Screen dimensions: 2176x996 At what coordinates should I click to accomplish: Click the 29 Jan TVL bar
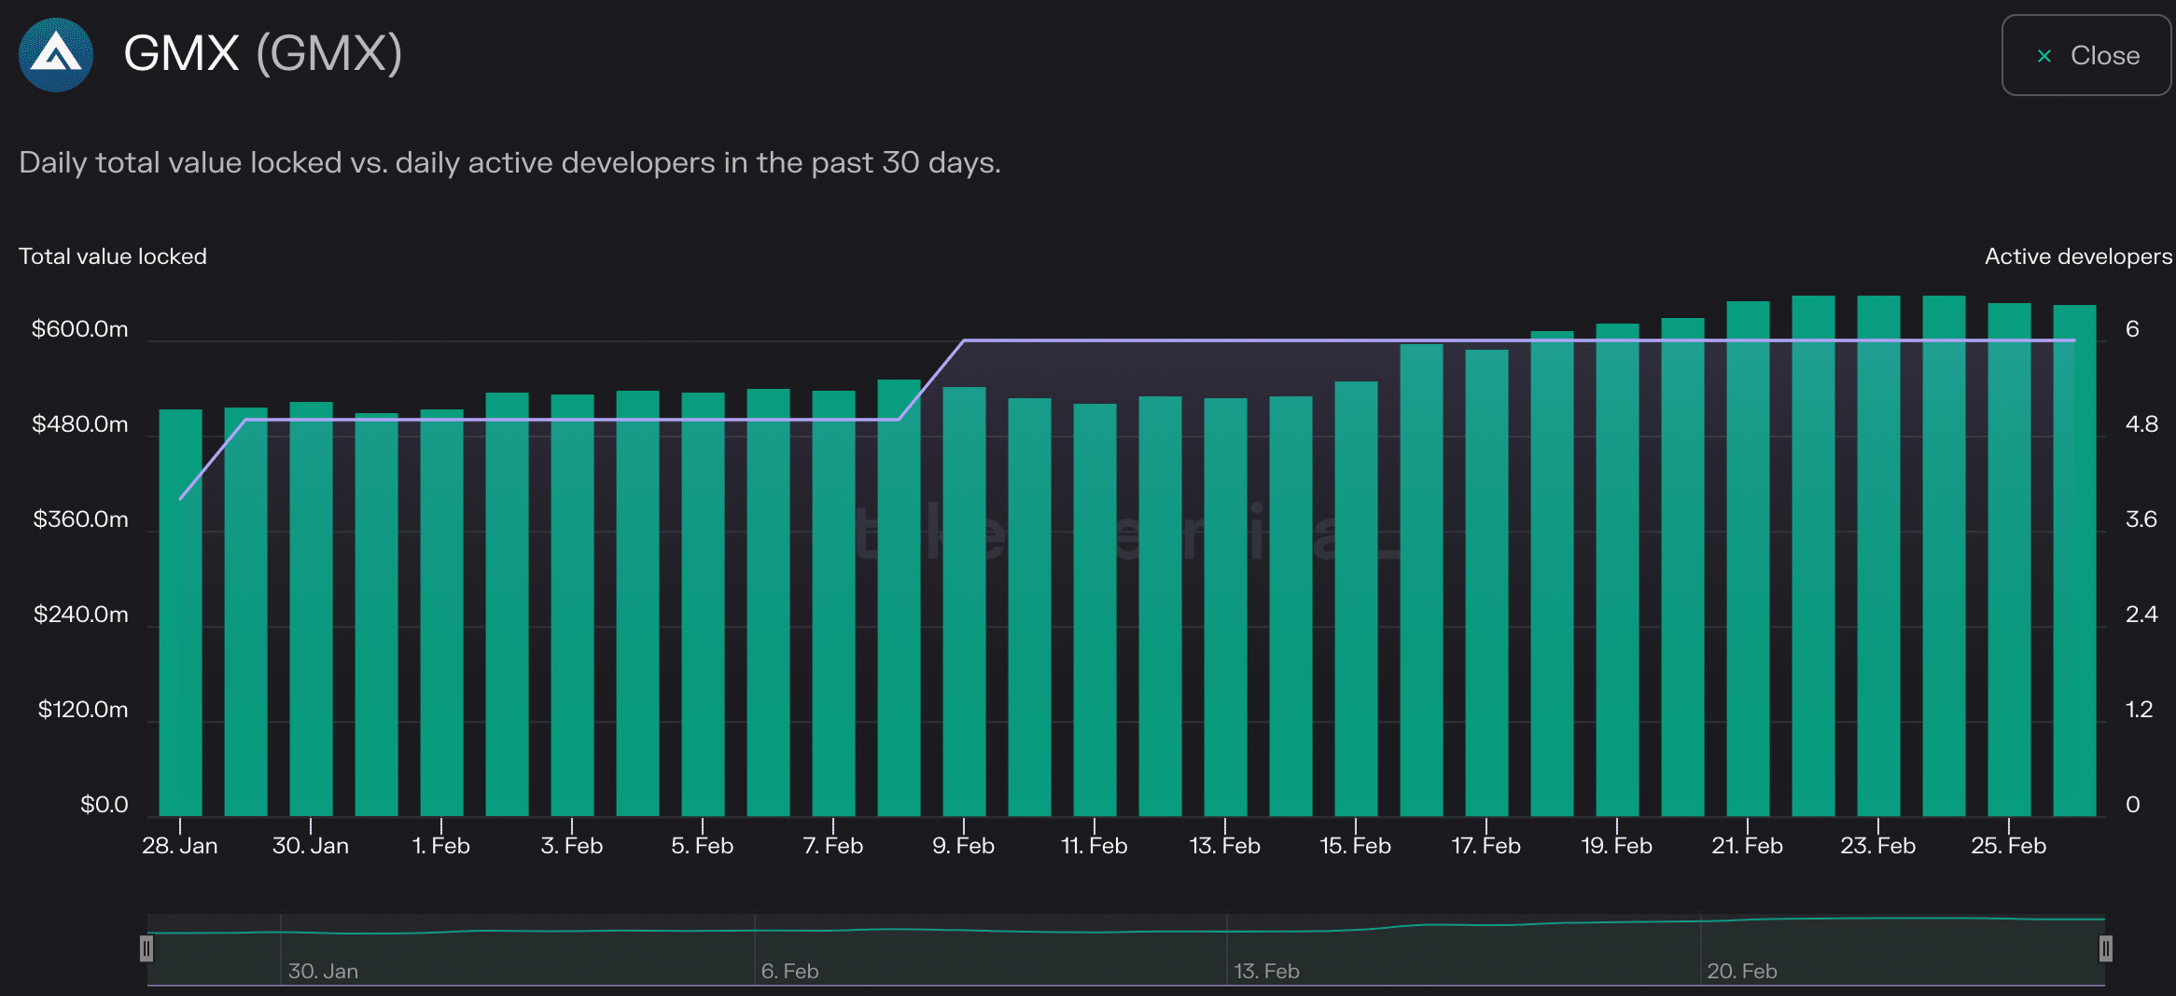(x=245, y=612)
